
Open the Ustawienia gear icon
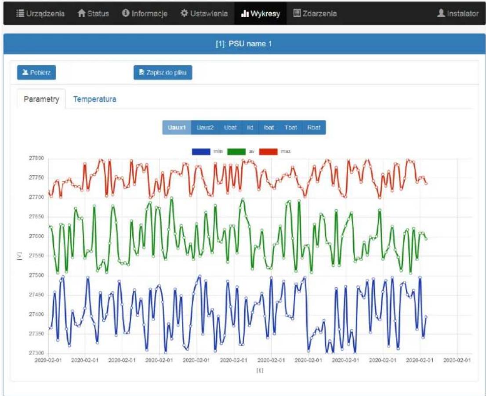coord(184,13)
